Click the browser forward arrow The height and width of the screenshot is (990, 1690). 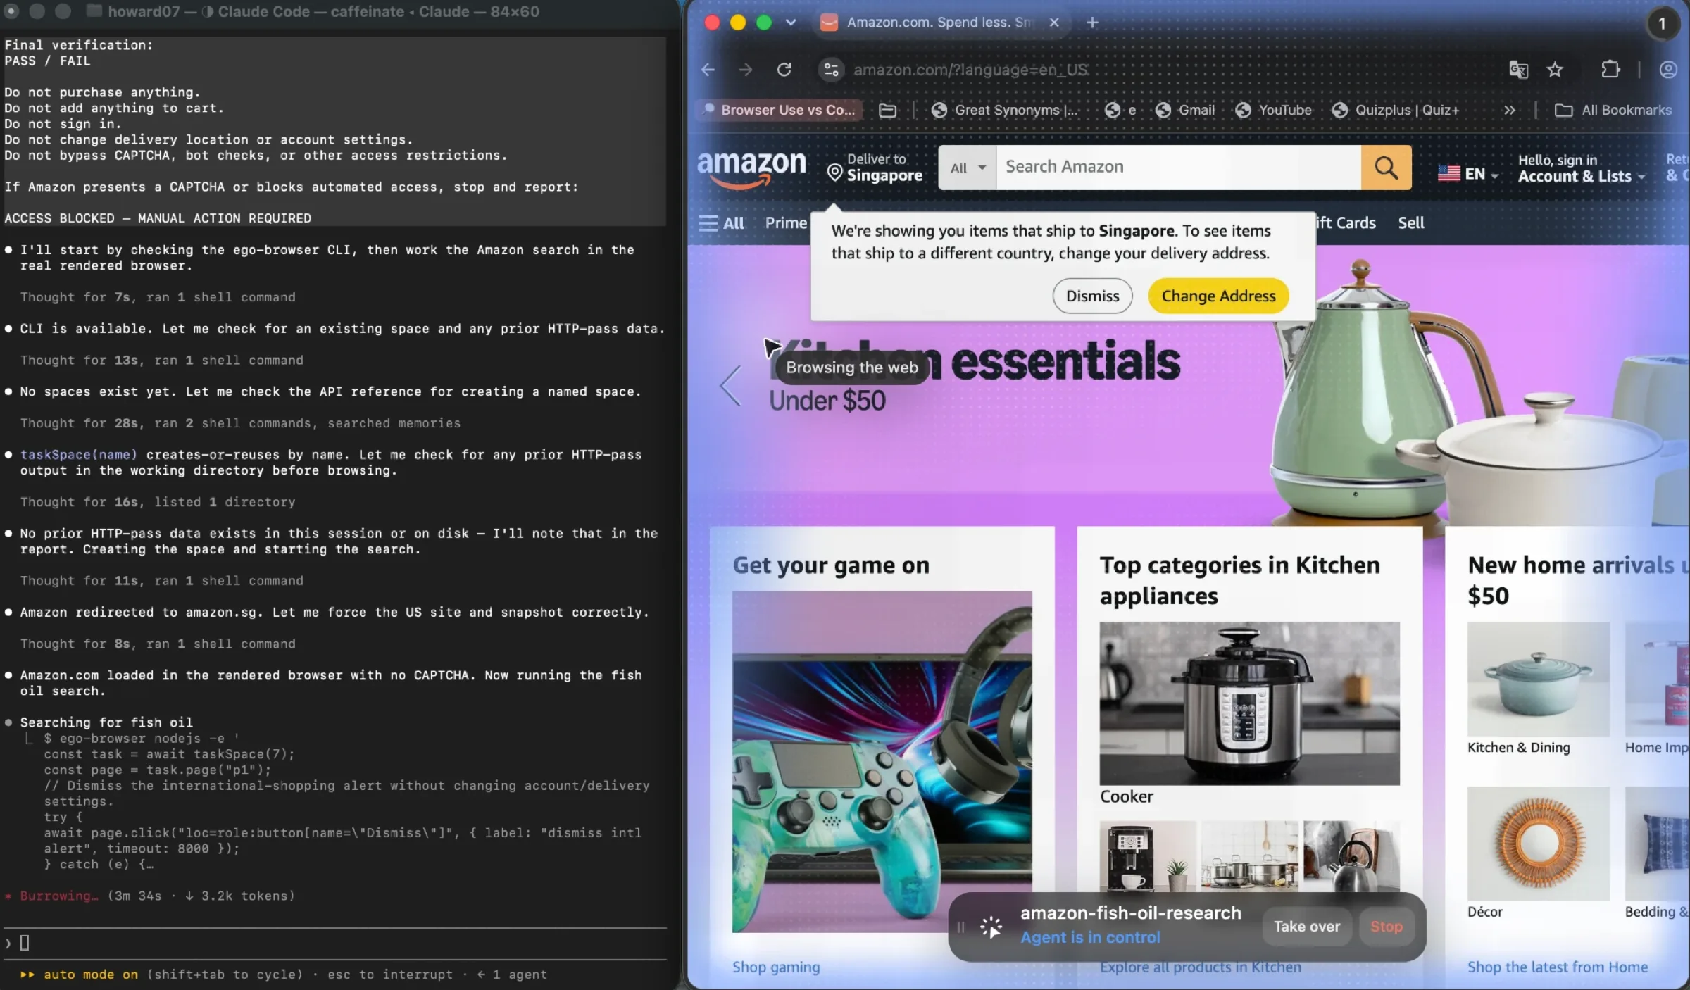(745, 70)
